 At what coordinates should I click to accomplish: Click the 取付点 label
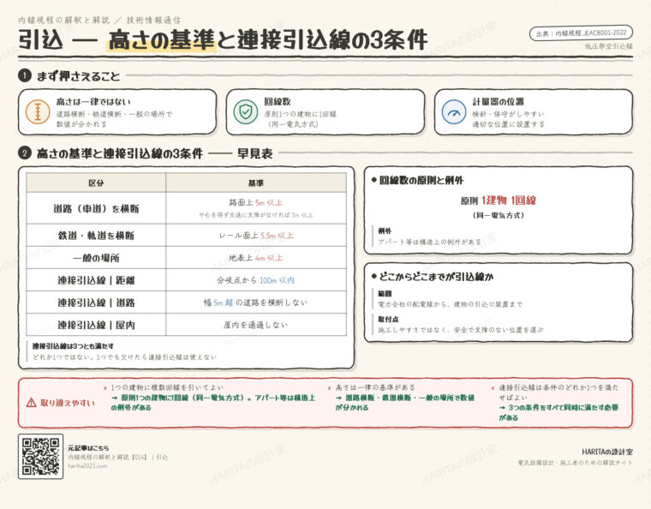click(388, 320)
